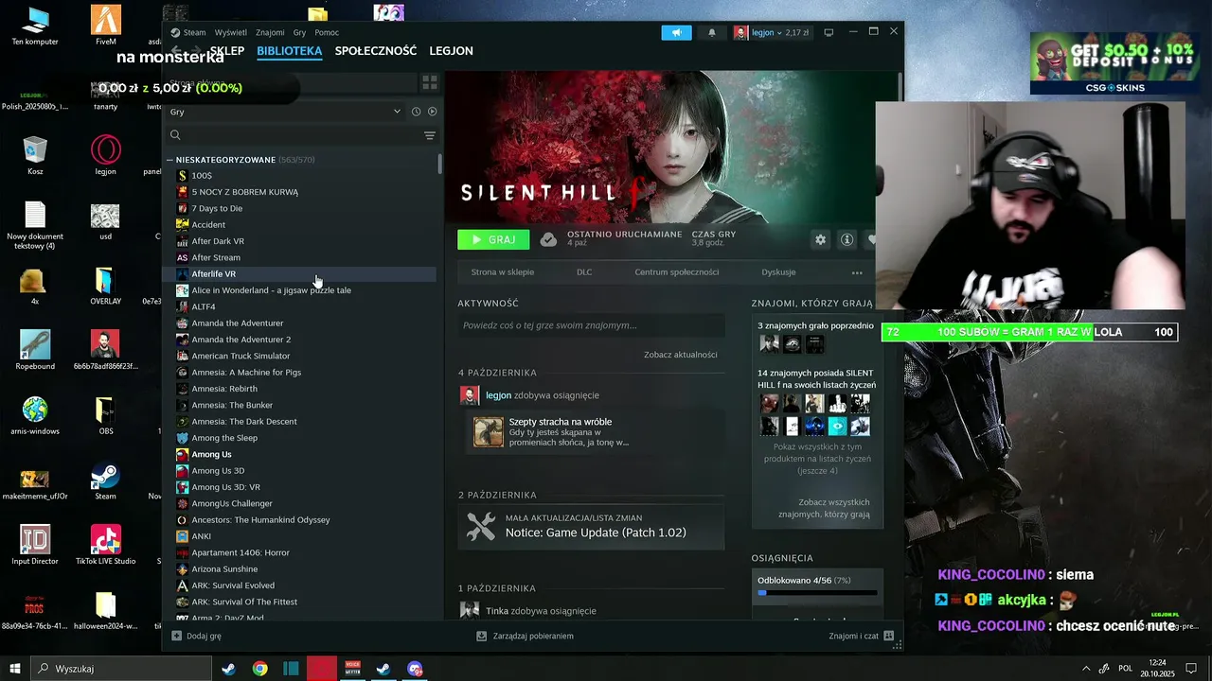1212x681 pixels.
Task: Open the Steam notifications bell
Action: pos(712,32)
